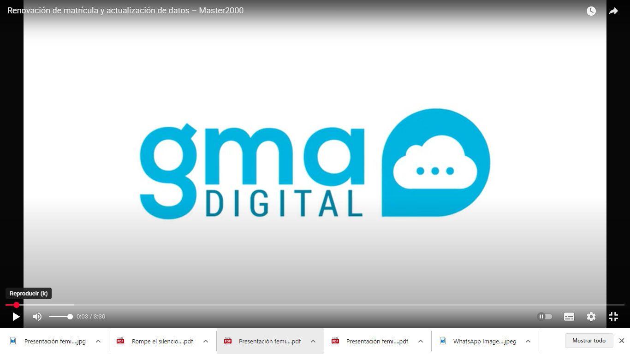This screenshot has height=354, width=630.
Task: Close the downloads bar
Action: click(621, 341)
